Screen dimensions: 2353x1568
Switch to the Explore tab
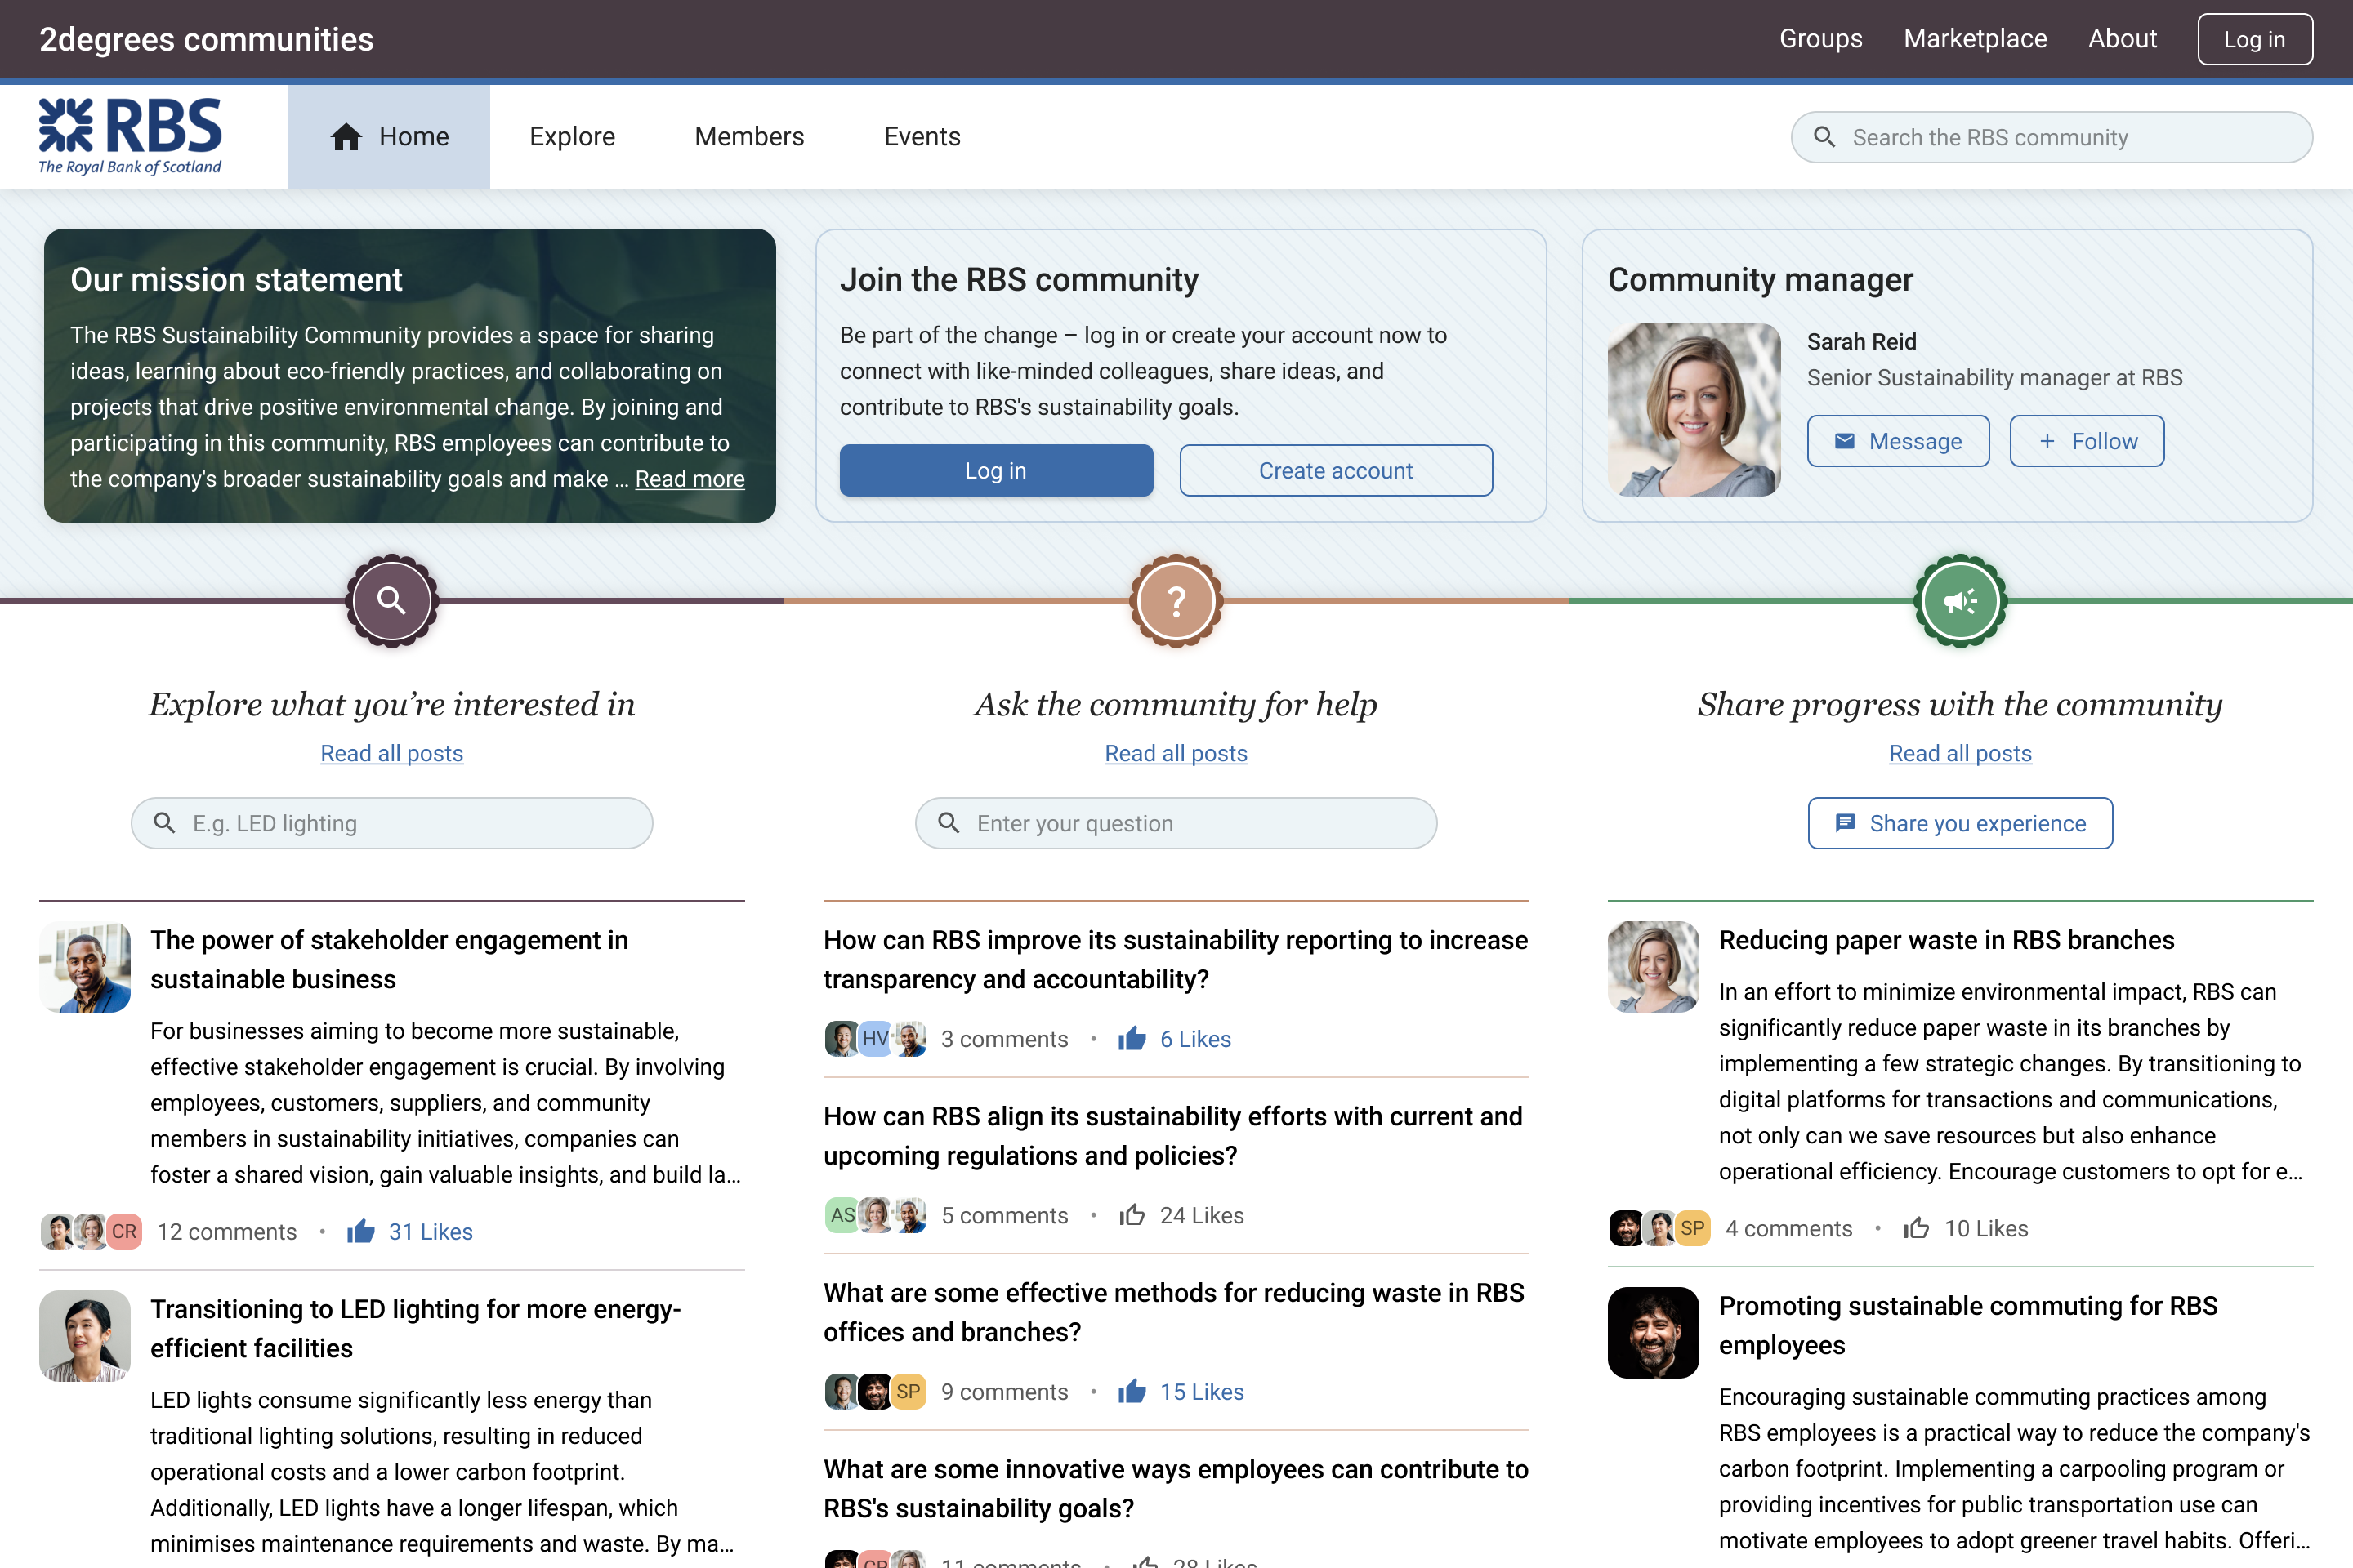coord(572,137)
